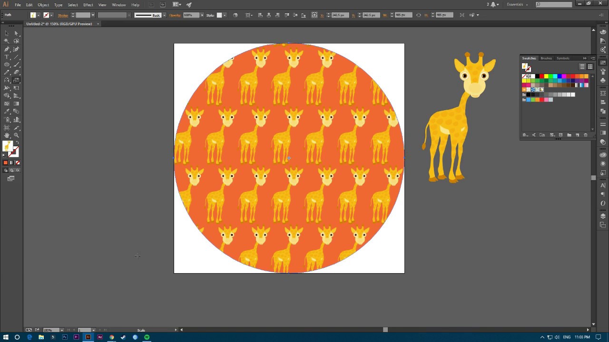Select the Type tool
This screenshot has height=342, width=609.
pos(7,57)
